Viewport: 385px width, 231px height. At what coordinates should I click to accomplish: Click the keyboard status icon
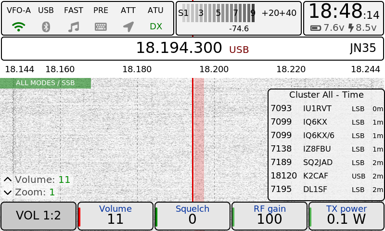coord(101,27)
